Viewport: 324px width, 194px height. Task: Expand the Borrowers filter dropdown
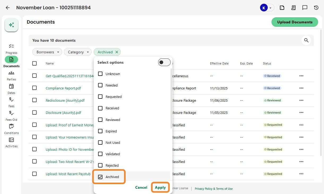tap(47, 52)
